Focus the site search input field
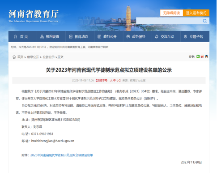The image size is (217, 173). pos(169,21)
